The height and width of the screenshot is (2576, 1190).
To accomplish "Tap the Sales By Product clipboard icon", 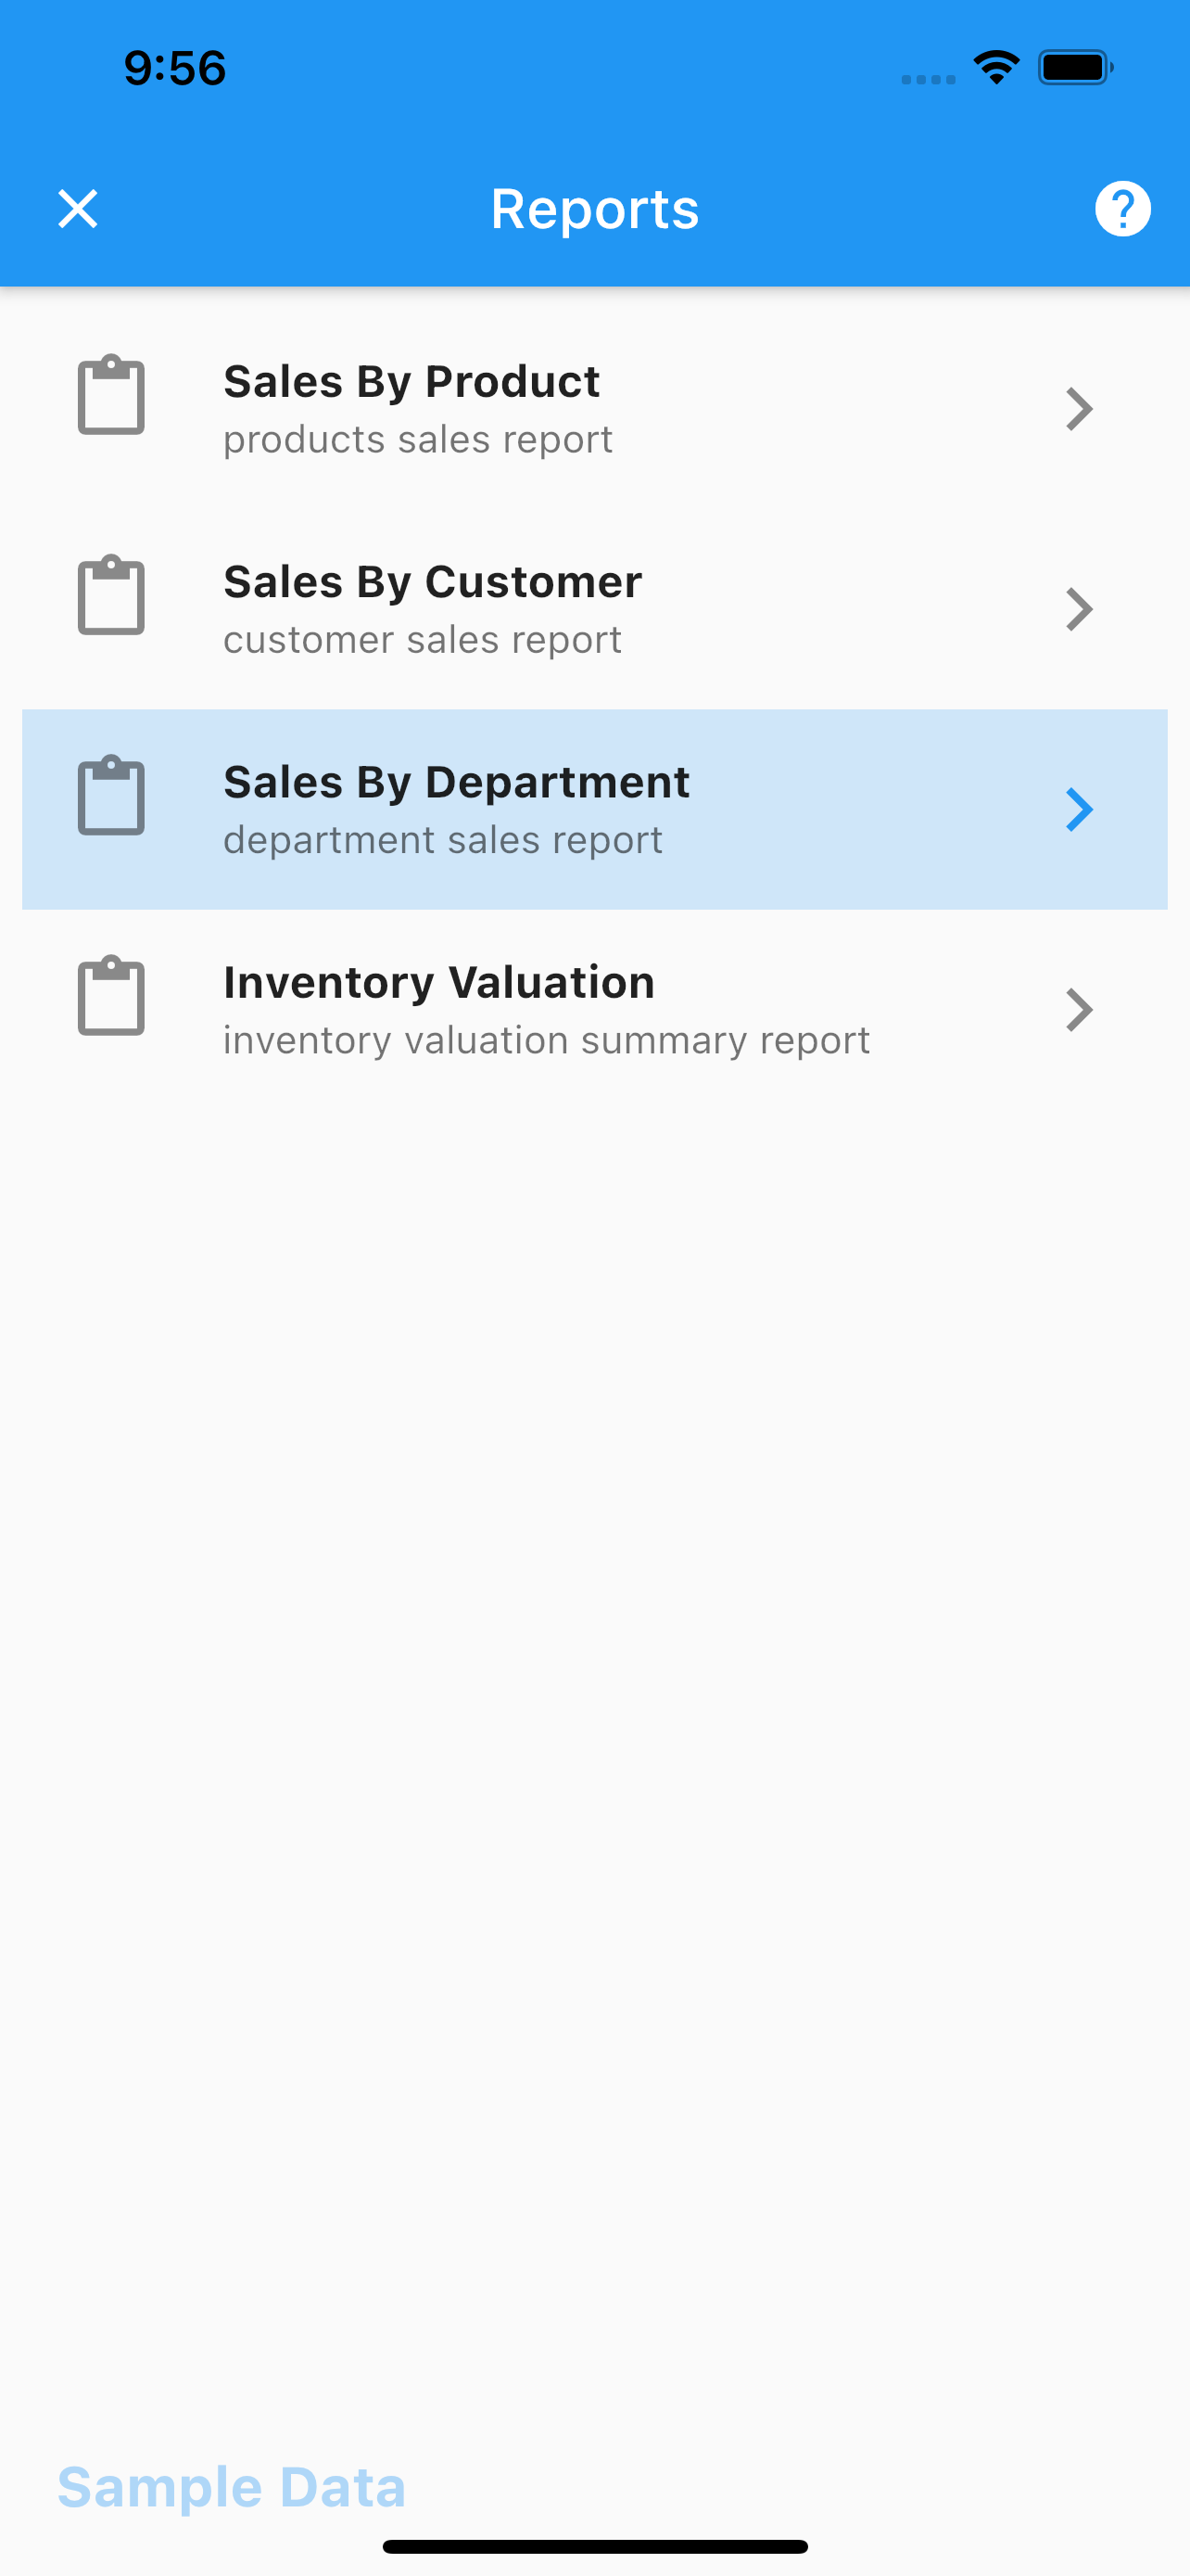I will [111, 395].
